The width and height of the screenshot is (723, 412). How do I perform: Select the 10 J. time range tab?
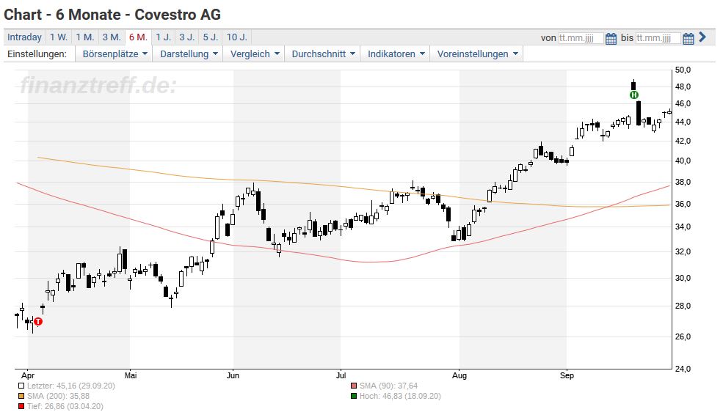(x=237, y=37)
